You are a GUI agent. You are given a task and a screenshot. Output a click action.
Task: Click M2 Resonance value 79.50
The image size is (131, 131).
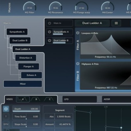(x=55, y=8)
